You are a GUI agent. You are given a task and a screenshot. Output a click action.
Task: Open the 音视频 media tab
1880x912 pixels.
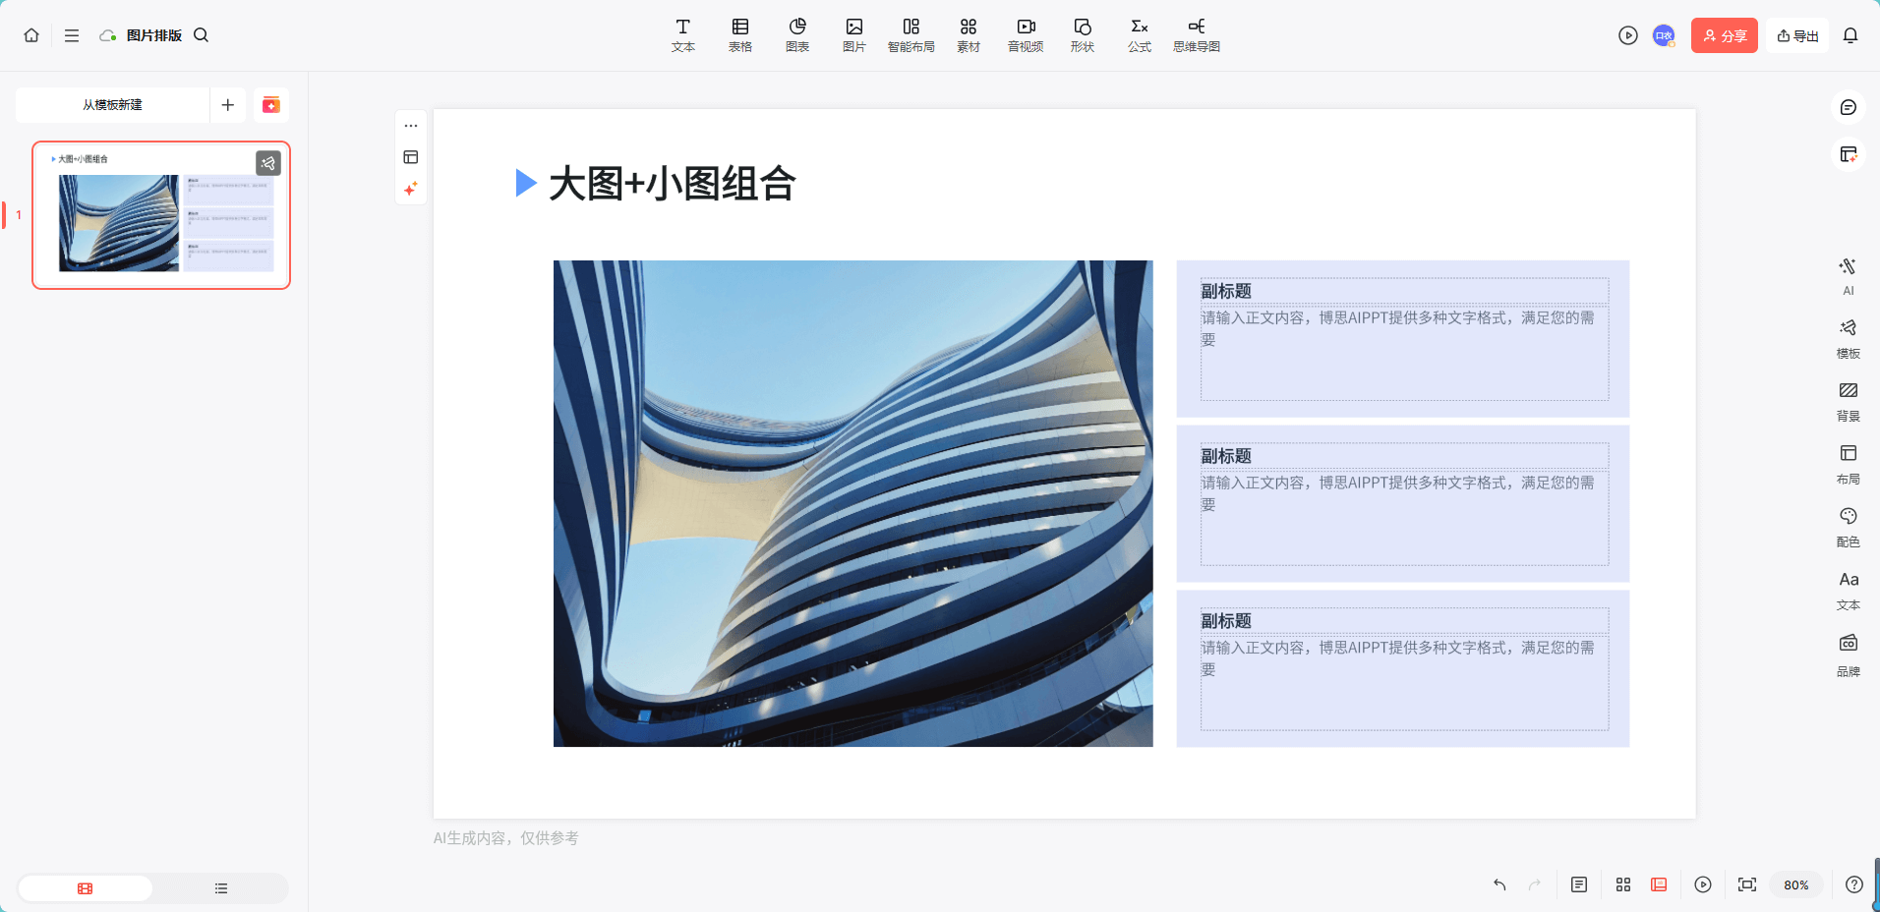click(1025, 34)
